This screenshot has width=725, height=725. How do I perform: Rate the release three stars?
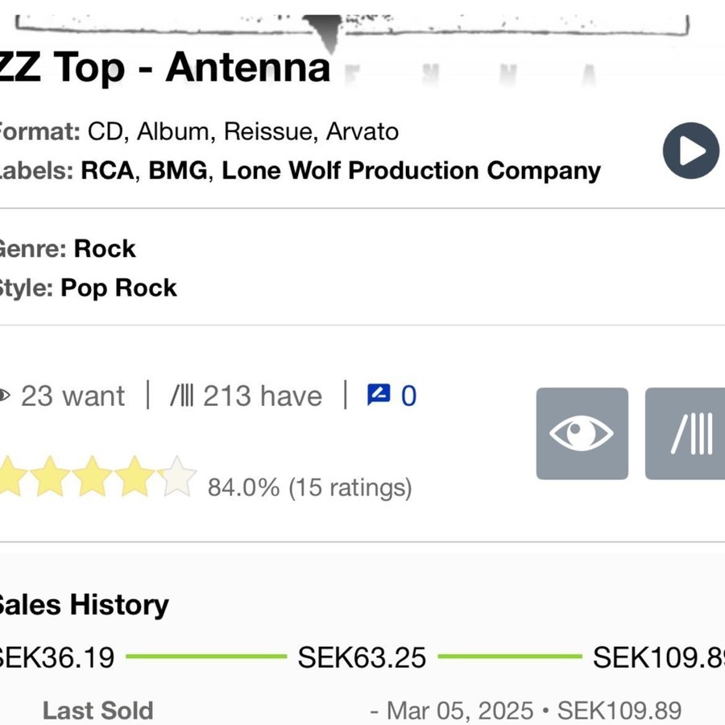(93, 477)
